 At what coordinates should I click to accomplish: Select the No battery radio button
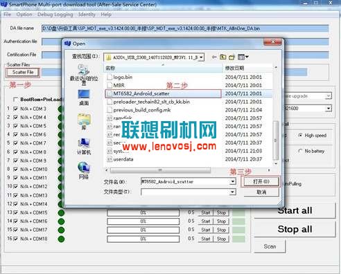(300, 151)
